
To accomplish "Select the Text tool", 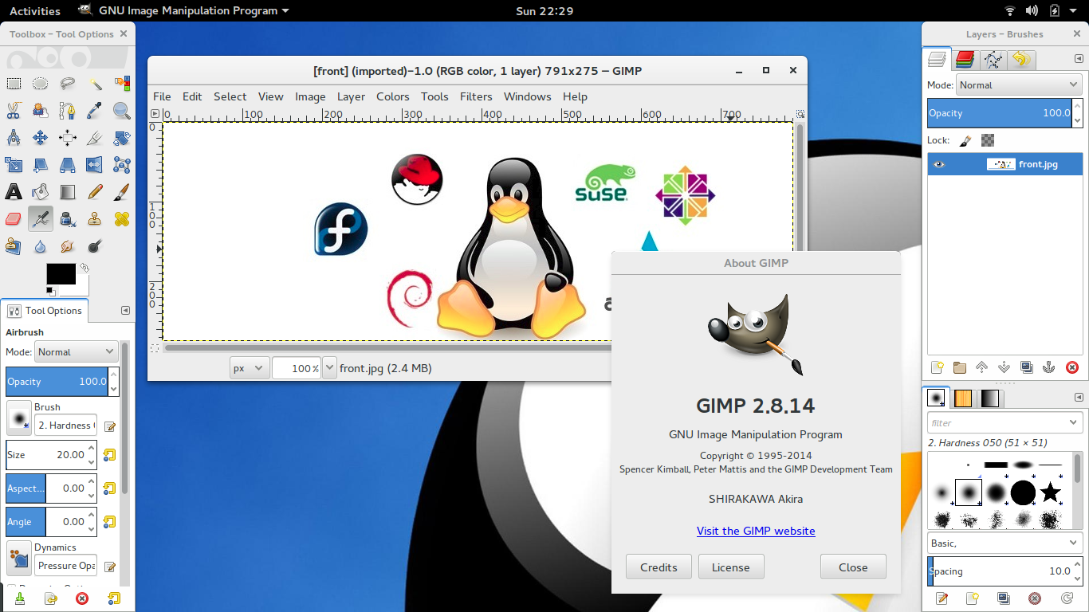I will click(x=14, y=192).
